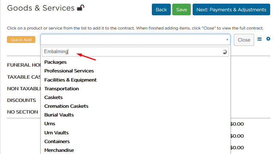Click the Back button
This screenshot has height=154, width=276.
pyautogui.click(x=161, y=9)
